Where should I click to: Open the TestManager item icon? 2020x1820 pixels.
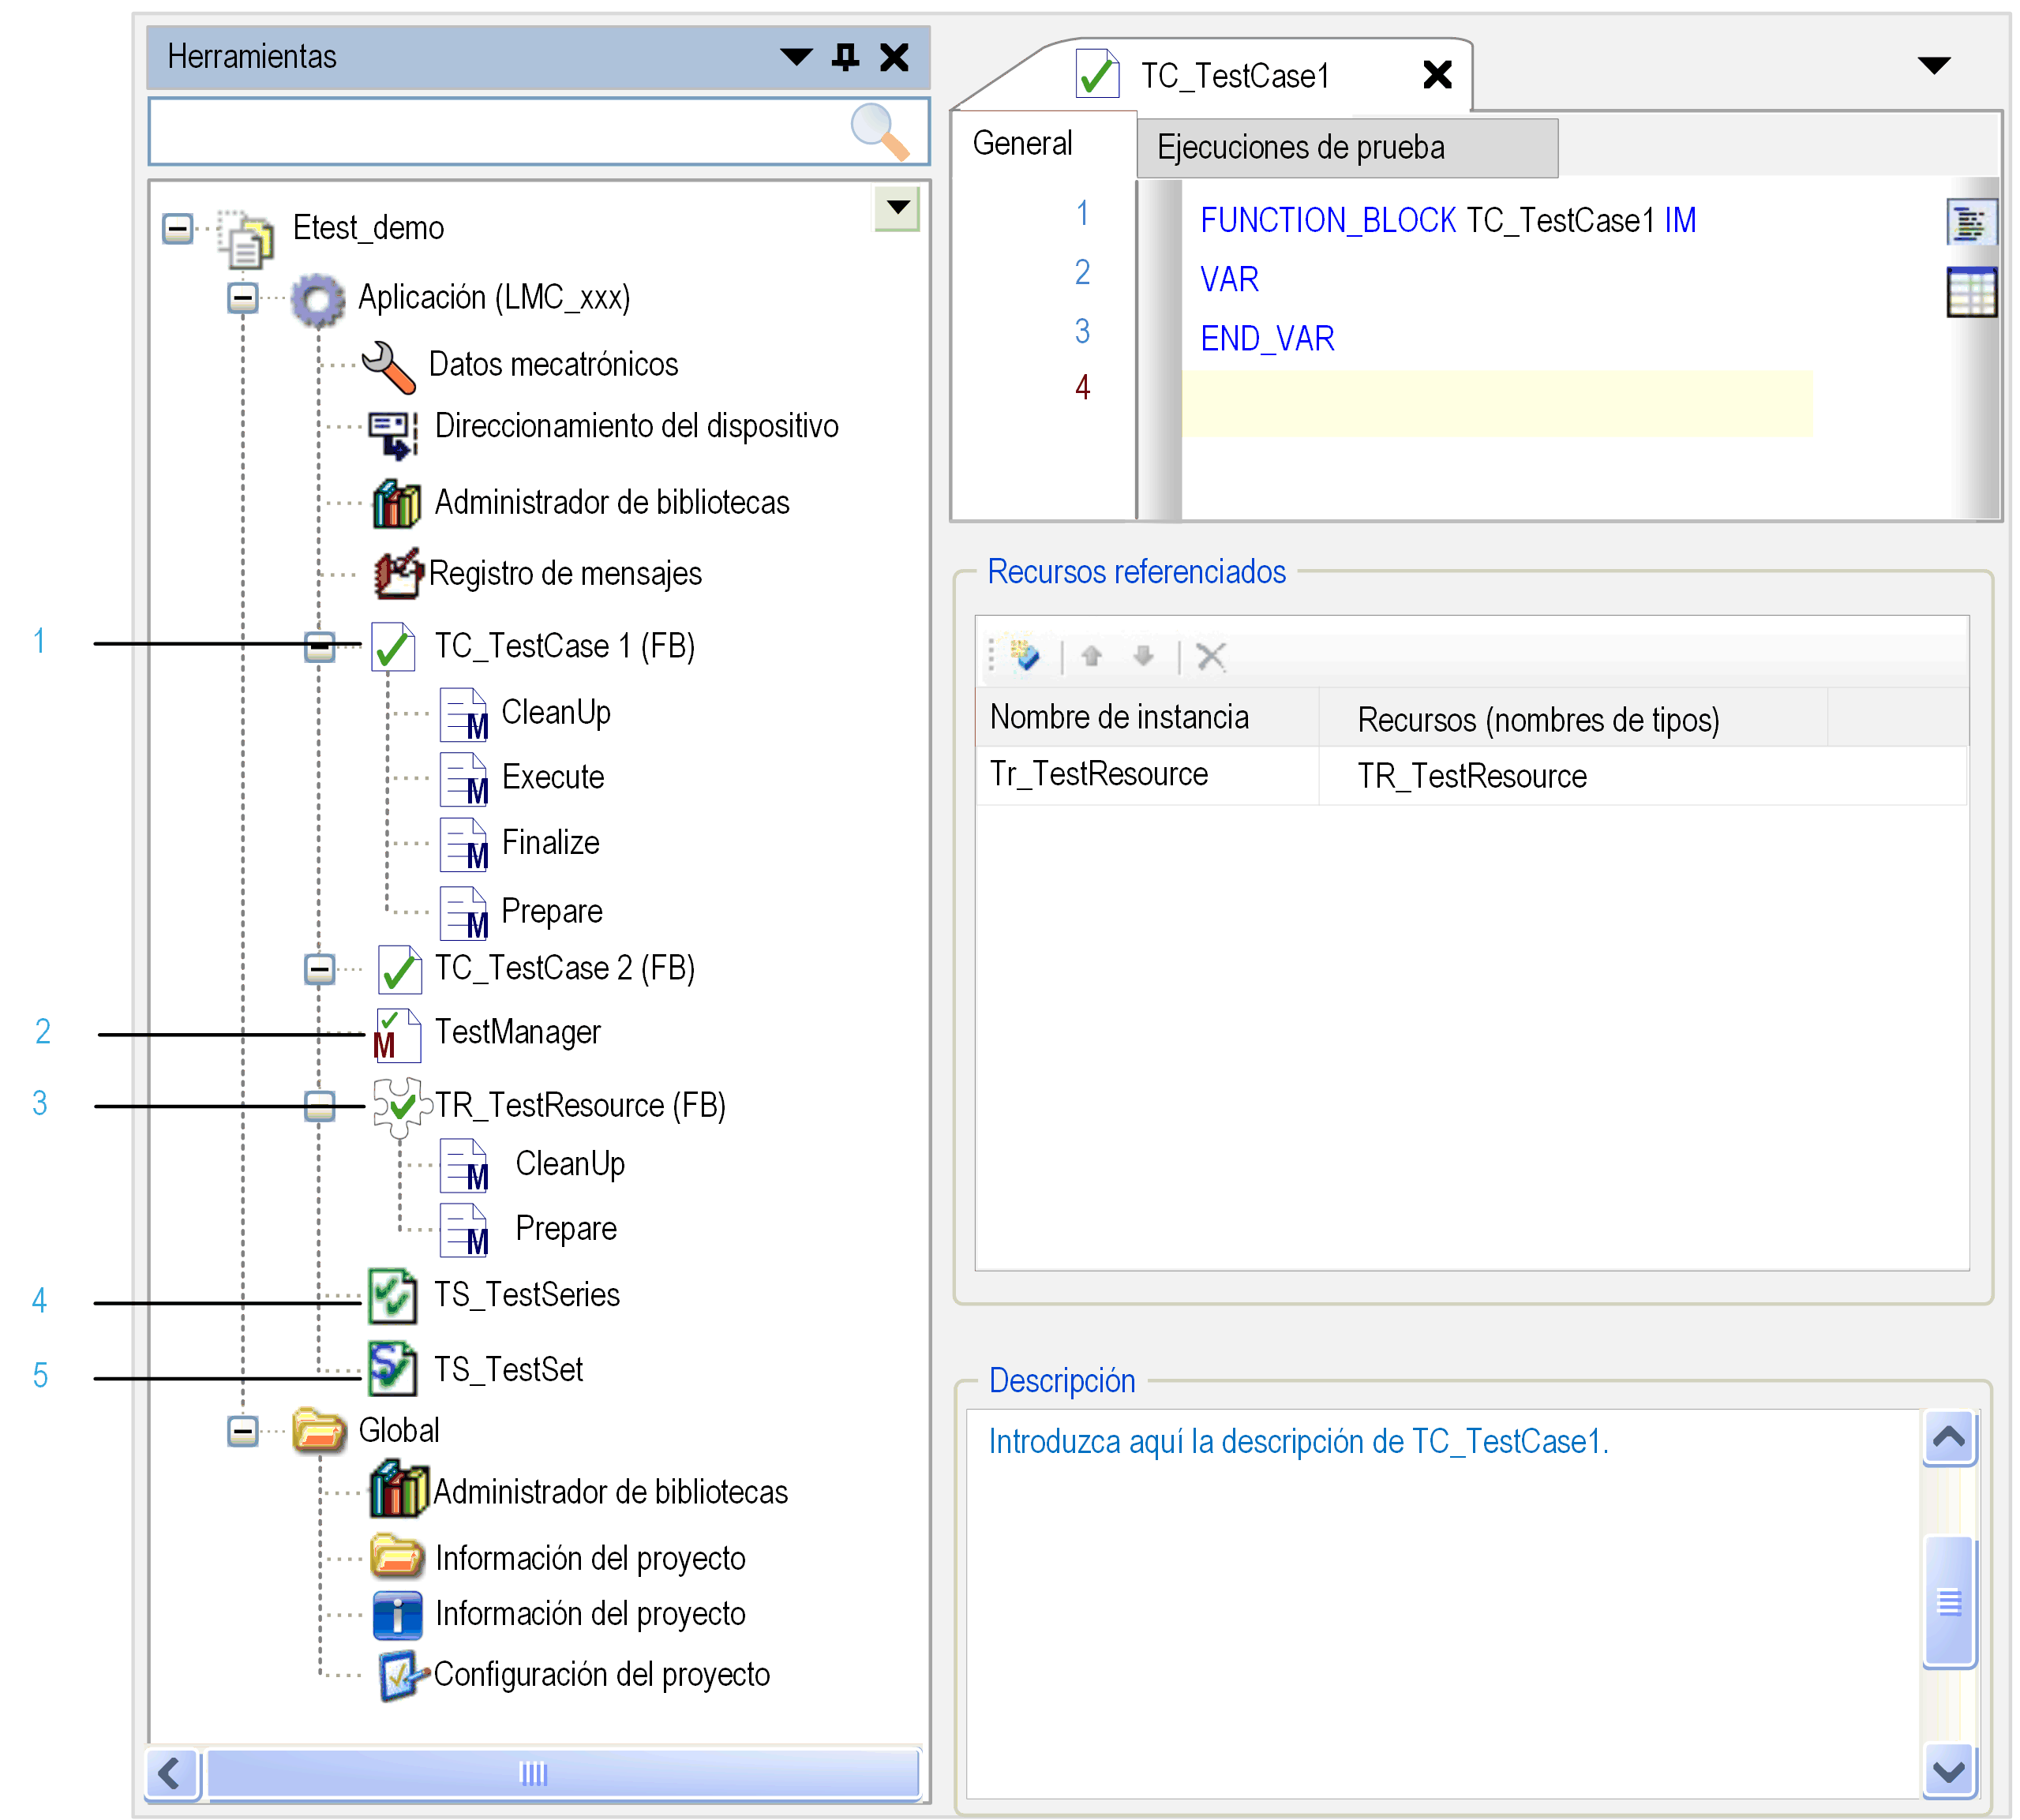pos(396,1034)
